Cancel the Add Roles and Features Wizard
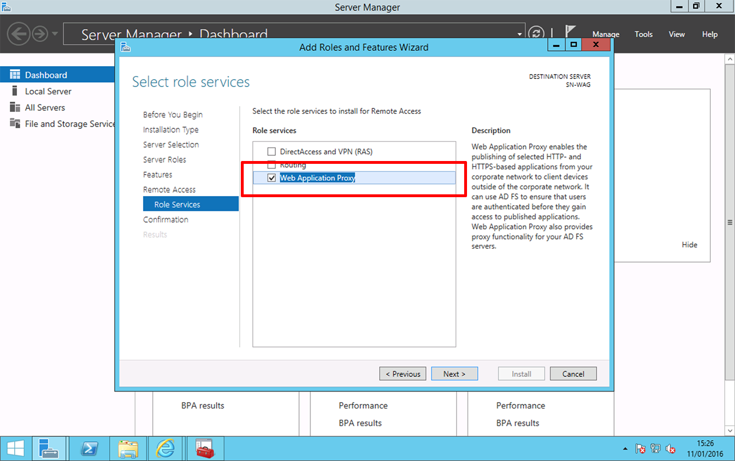Viewport: 735px width, 461px height. click(573, 373)
